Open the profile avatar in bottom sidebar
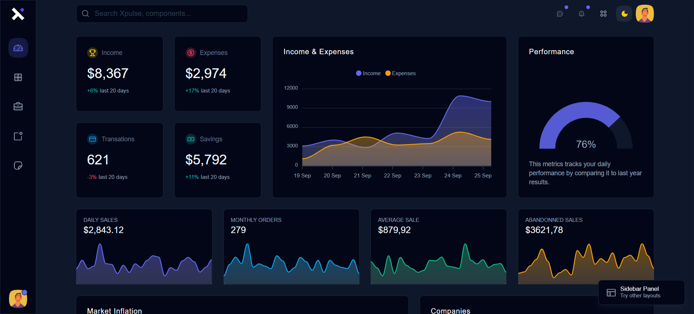Screen dimensions: 694x314 click(x=18, y=299)
